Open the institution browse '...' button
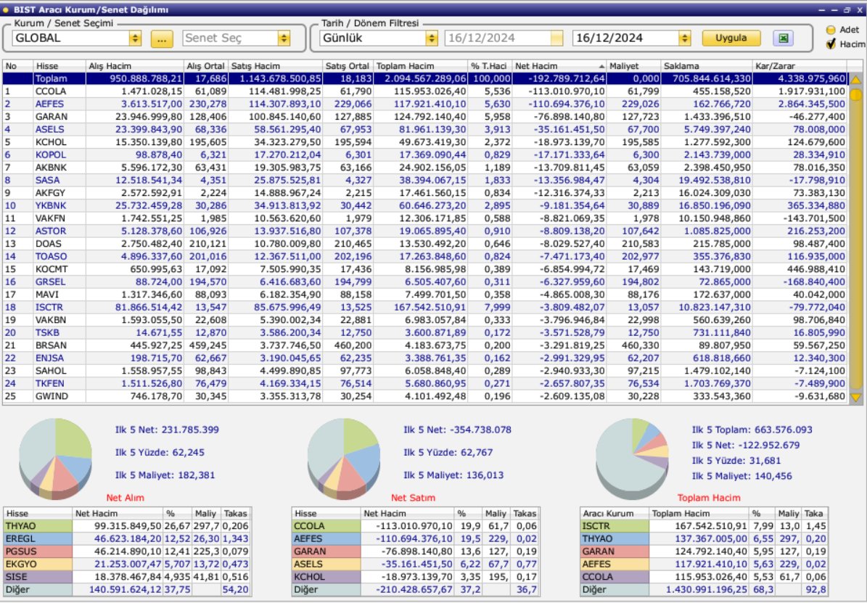867x603 pixels. pos(162,38)
